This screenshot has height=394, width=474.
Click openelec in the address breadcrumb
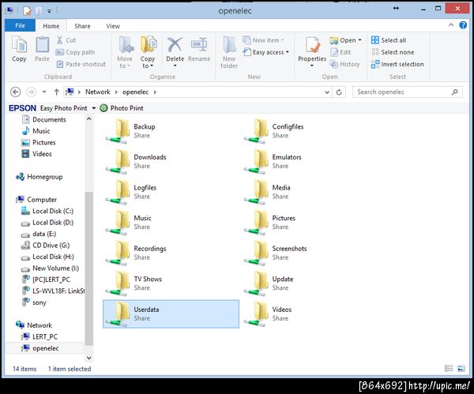[135, 92]
